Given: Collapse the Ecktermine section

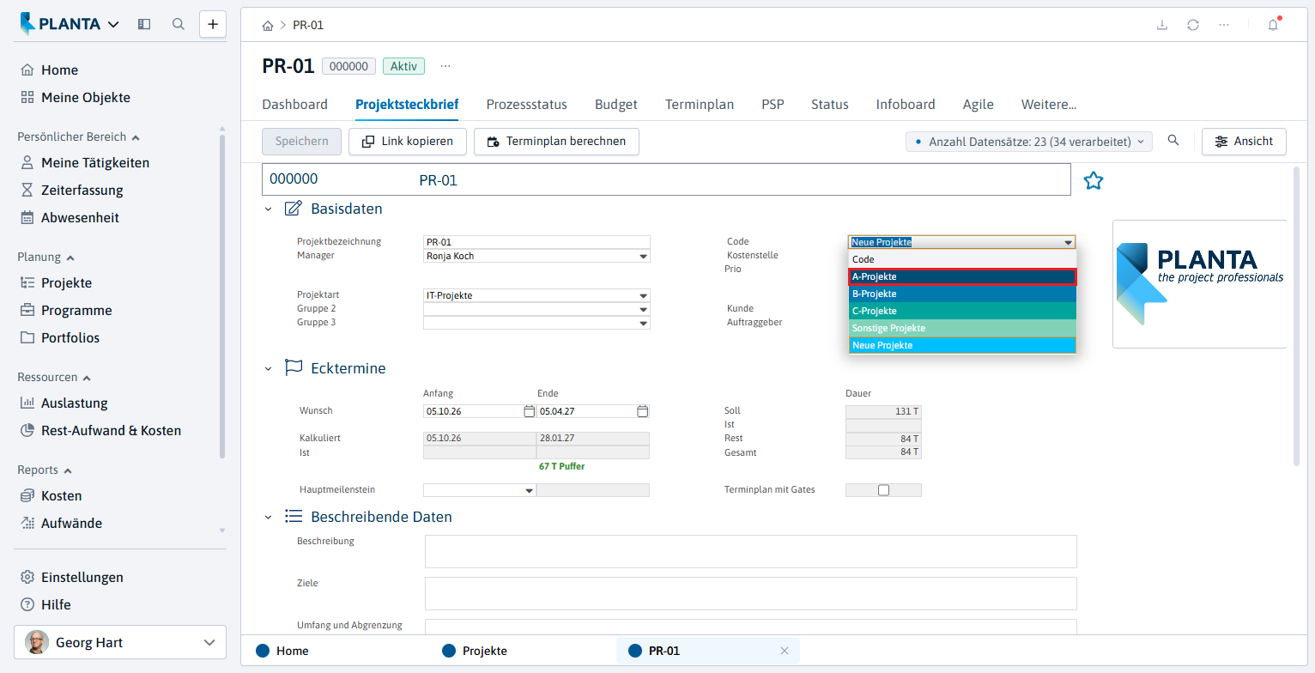Looking at the screenshot, I should [268, 369].
